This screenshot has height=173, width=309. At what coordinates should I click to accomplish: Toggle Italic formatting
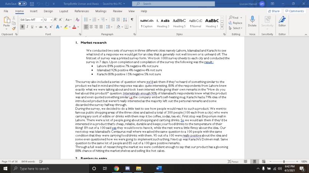pyautogui.click(x=27, y=27)
